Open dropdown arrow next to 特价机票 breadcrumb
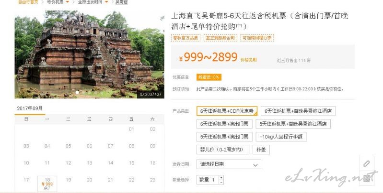The height and width of the screenshot is (193, 383). (68, 2)
